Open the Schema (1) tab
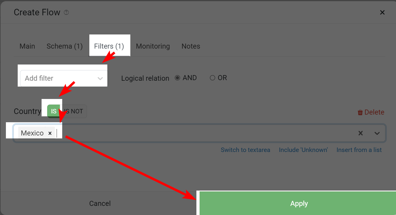The image size is (396, 215). [65, 46]
